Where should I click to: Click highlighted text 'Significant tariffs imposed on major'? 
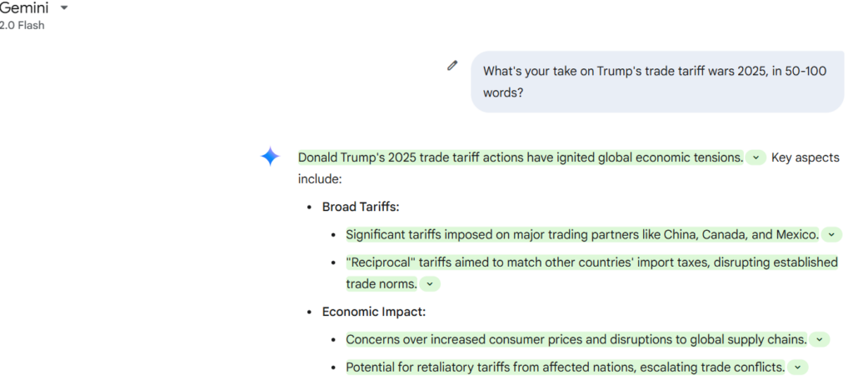click(582, 235)
